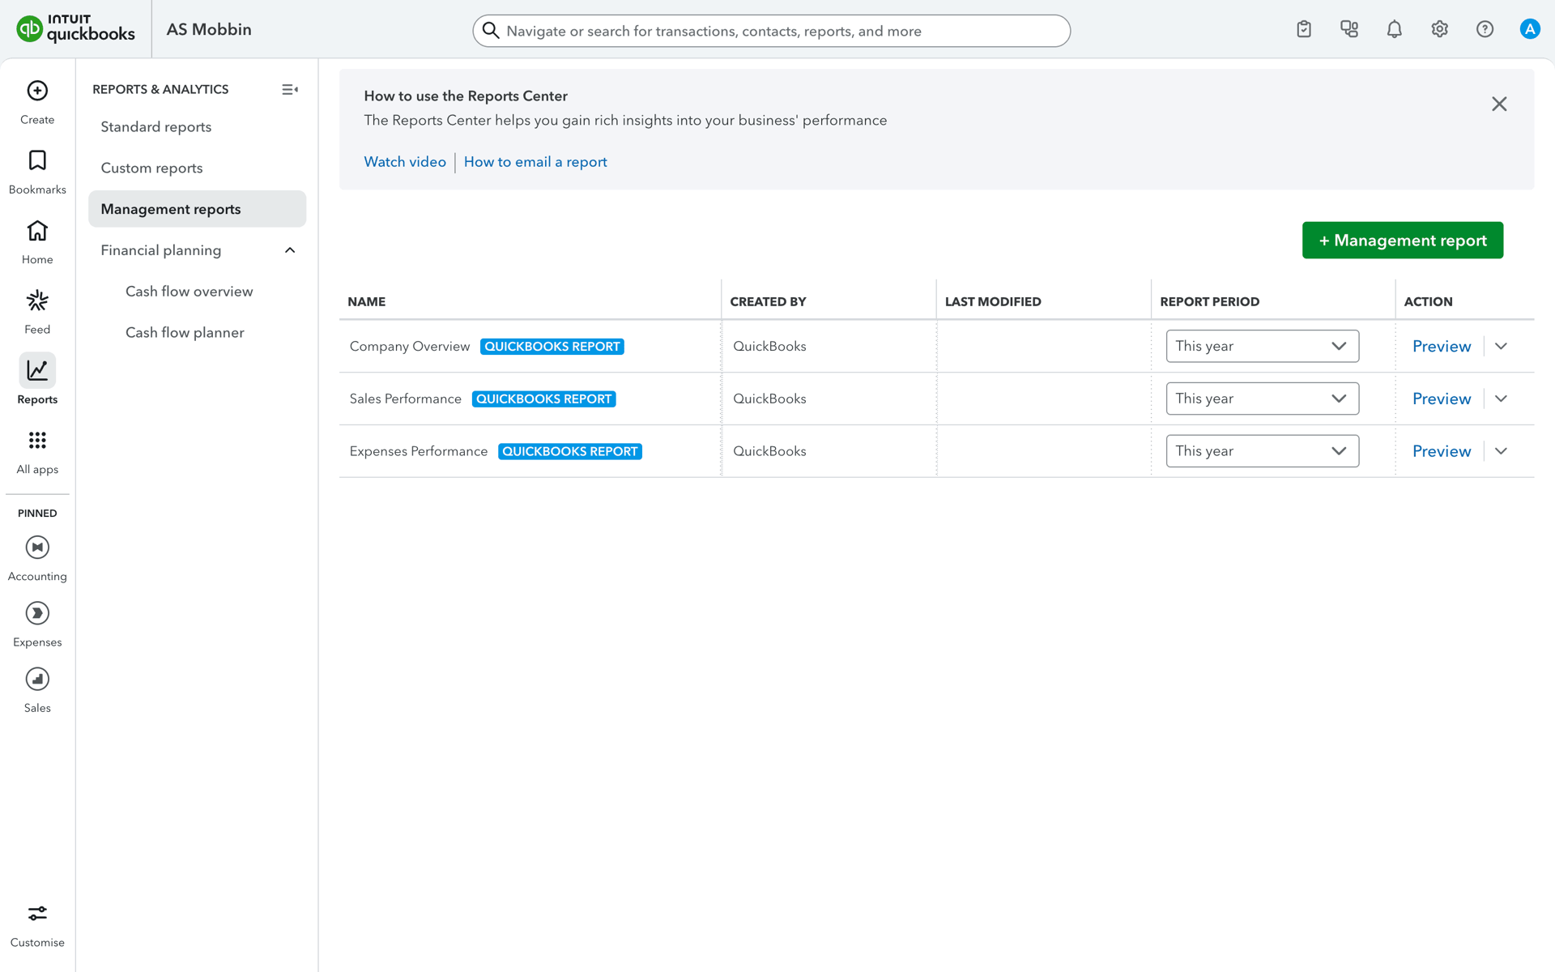This screenshot has width=1555, height=972.
Task: Click the Expenses Performance report name
Action: click(419, 452)
